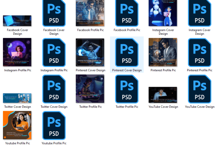Image resolution: width=217 pixels, height=145 pixels.
Task: Select the YouTube Cover Design image thumbnail
Action: point(163,95)
